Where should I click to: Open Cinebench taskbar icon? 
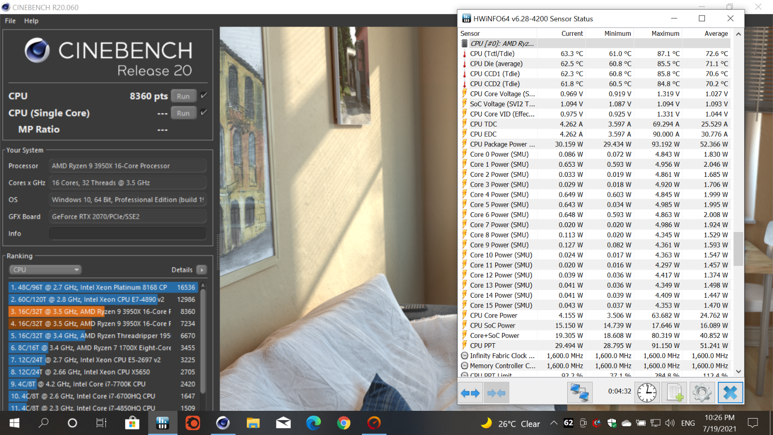pos(223,423)
